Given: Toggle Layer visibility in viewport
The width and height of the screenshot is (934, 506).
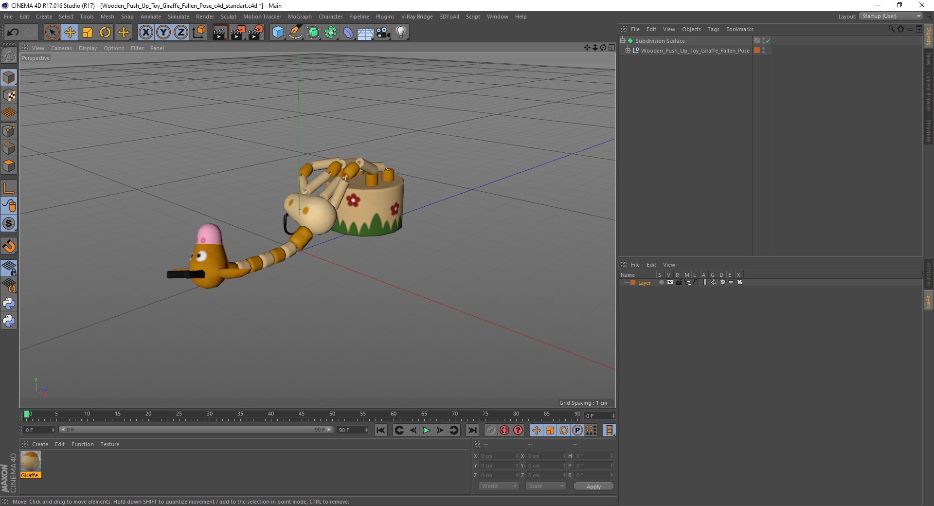Looking at the screenshot, I should pyautogui.click(x=670, y=283).
